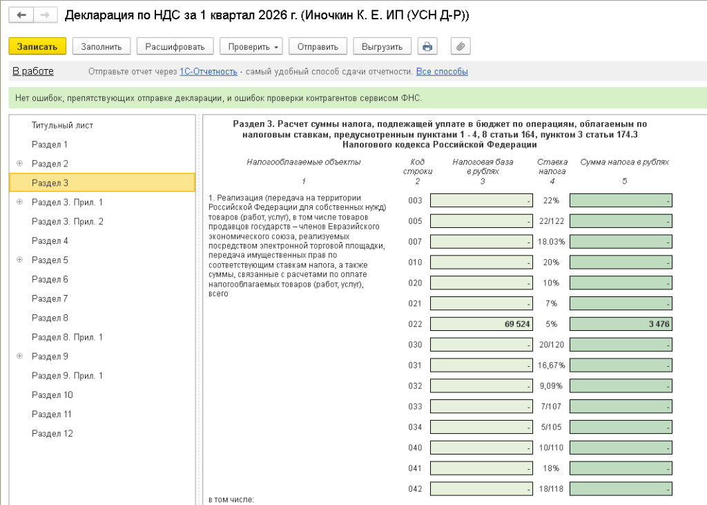Send the report with Отправить
The image size is (707, 505).
317,46
